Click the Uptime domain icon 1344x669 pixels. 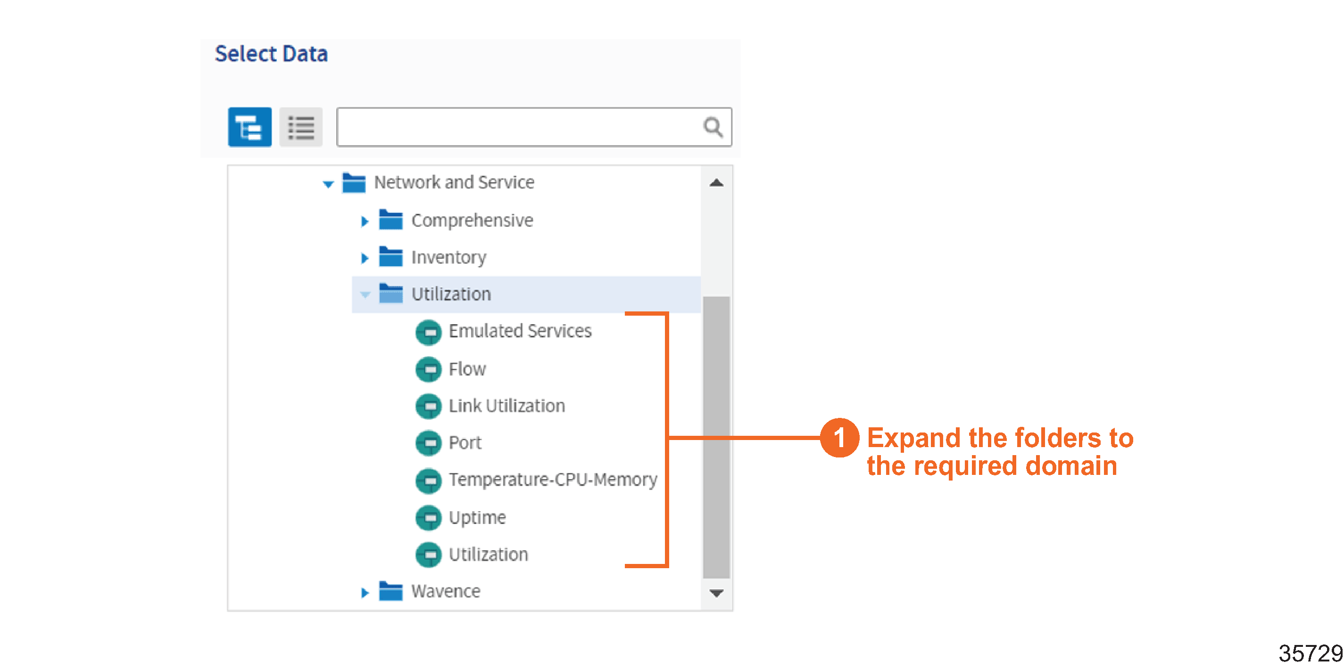[428, 518]
